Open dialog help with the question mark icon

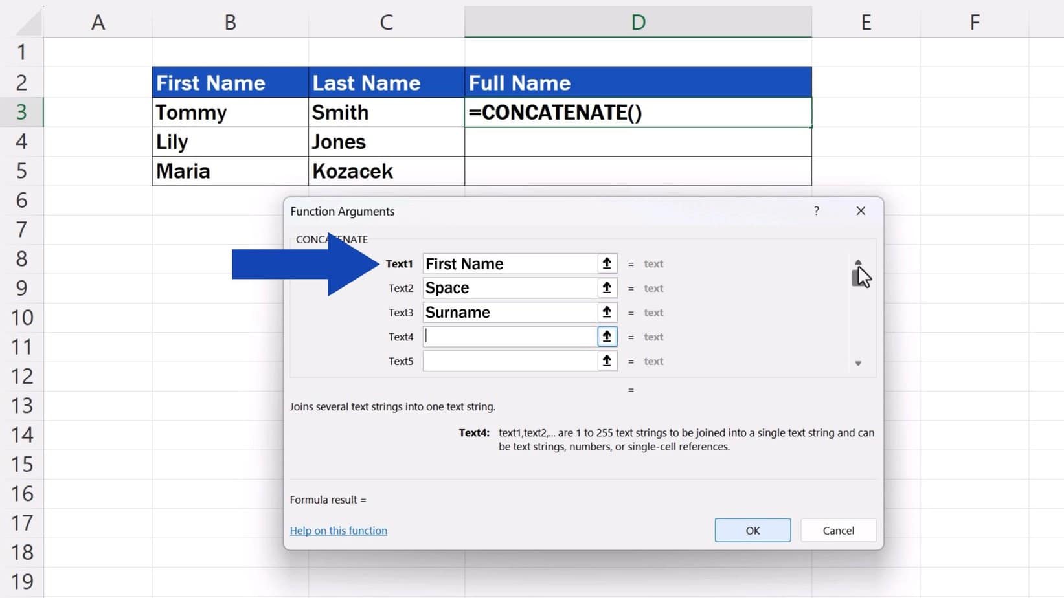pyautogui.click(x=816, y=211)
